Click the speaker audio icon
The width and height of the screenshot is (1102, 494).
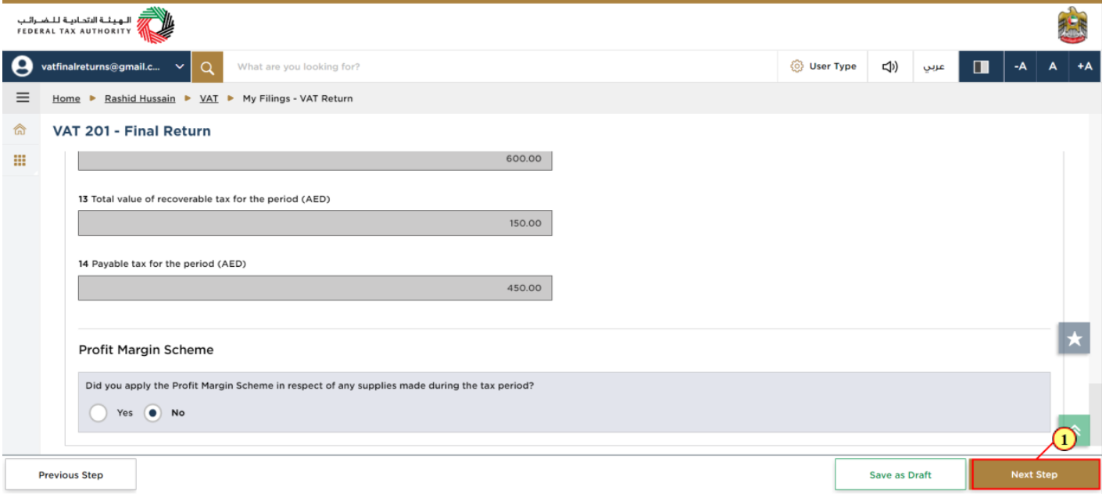[x=889, y=67]
